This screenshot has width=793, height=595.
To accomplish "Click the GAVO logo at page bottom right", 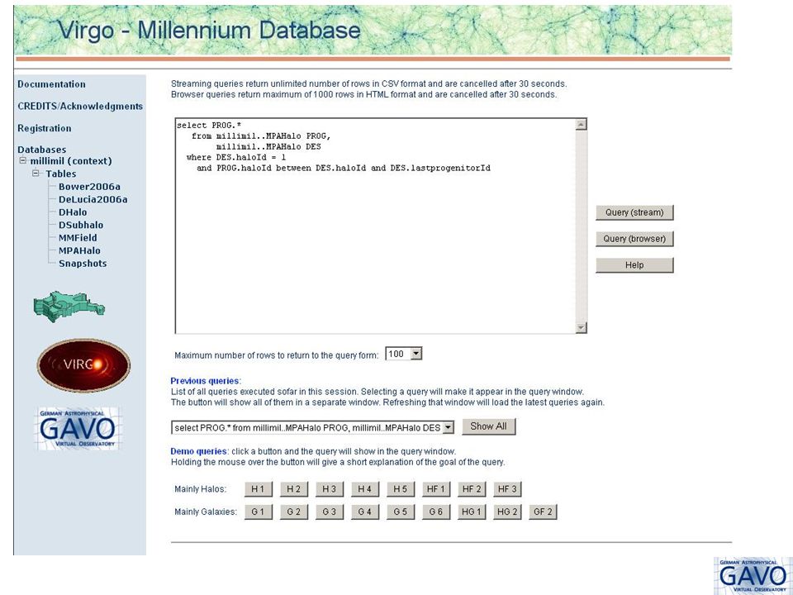I will pyautogui.click(x=753, y=576).
